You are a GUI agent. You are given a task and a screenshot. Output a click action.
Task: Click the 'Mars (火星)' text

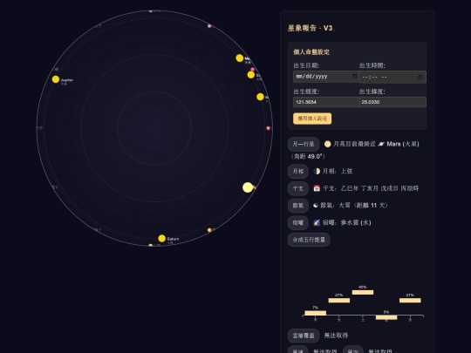point(403,144)
